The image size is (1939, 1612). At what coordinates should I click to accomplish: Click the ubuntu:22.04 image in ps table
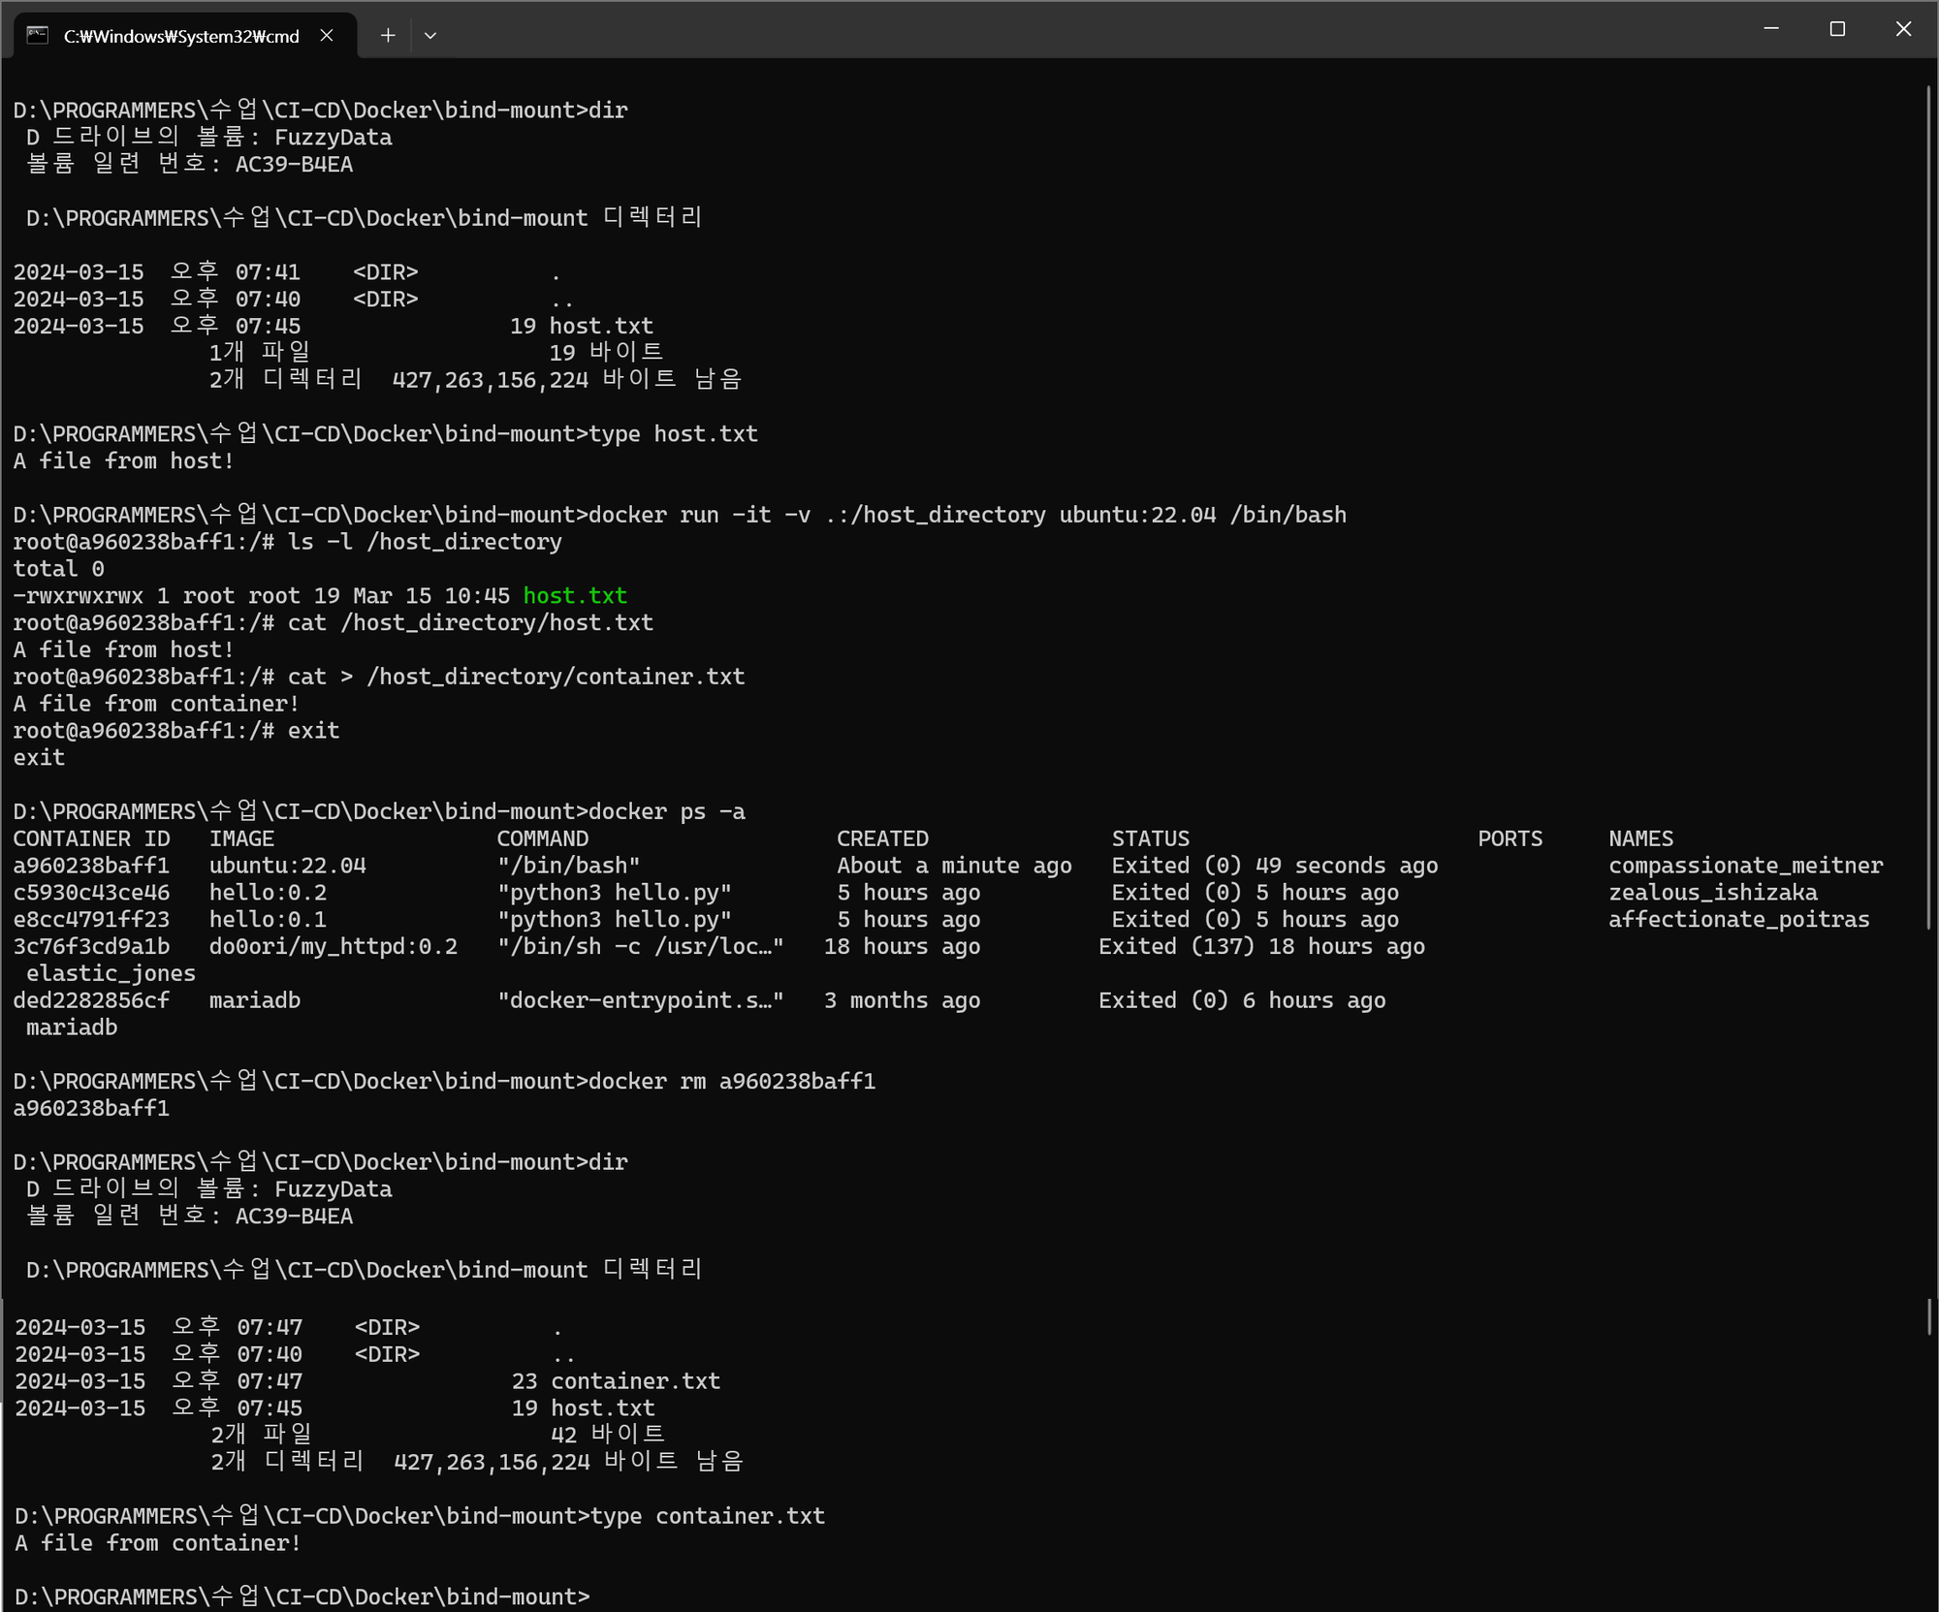(x=288, y=865)
